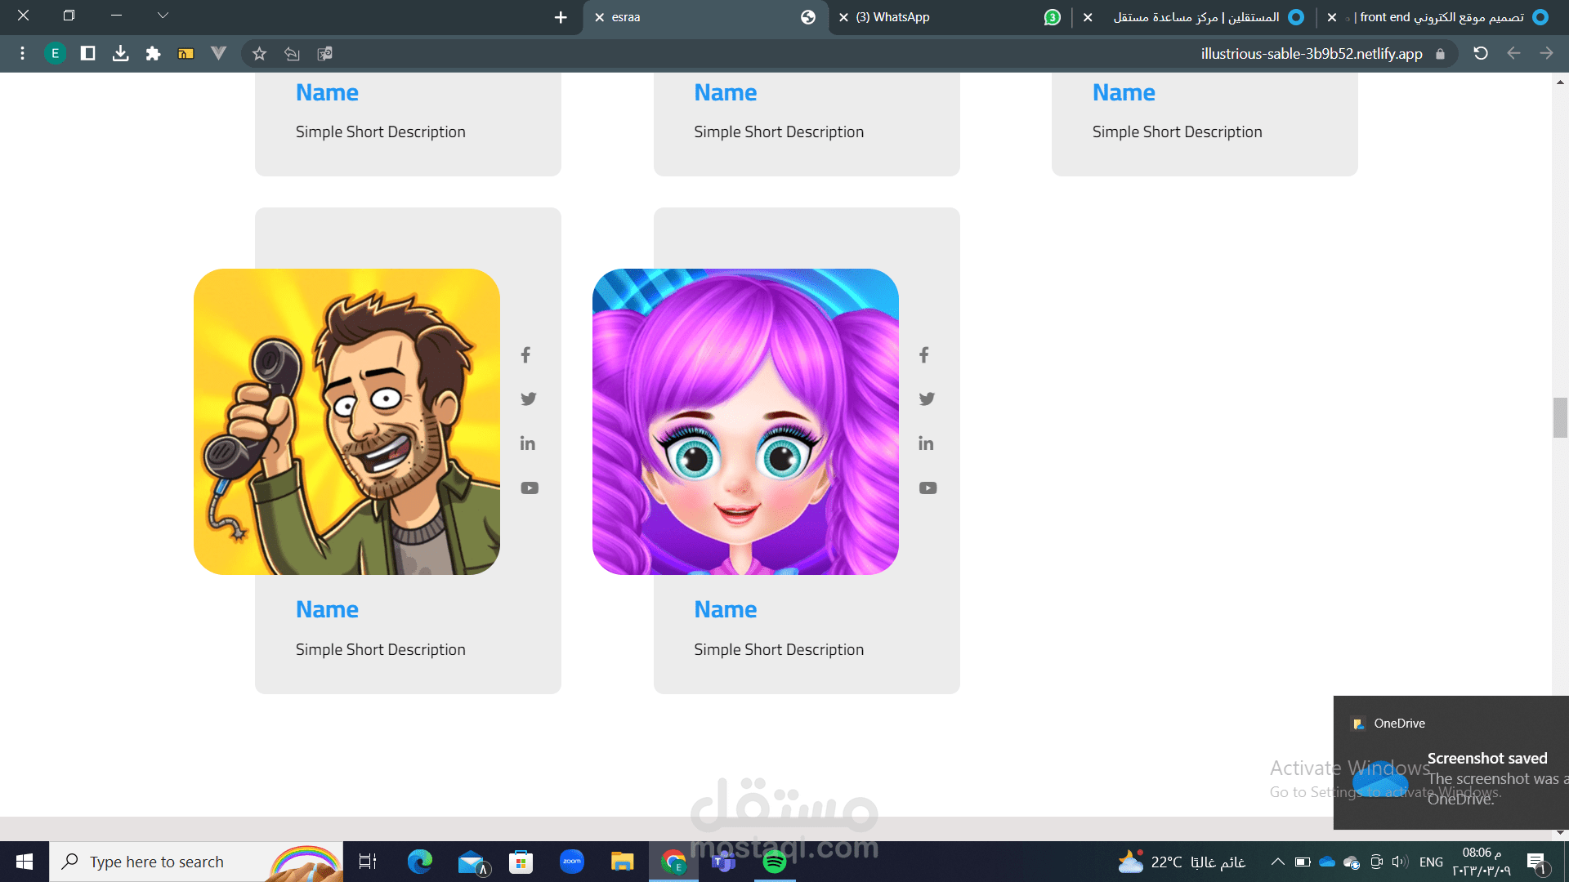
Task: Open Spotify from the taskbar
Action: (774, 862)
